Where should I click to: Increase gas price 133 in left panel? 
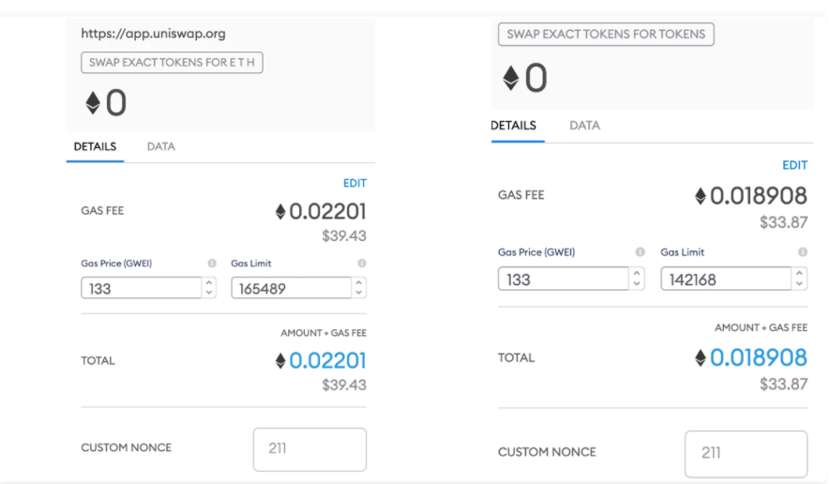pos(209,283)
